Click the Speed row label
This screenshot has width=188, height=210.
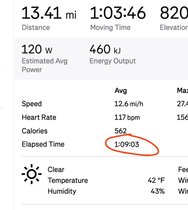tap(32, 104)
